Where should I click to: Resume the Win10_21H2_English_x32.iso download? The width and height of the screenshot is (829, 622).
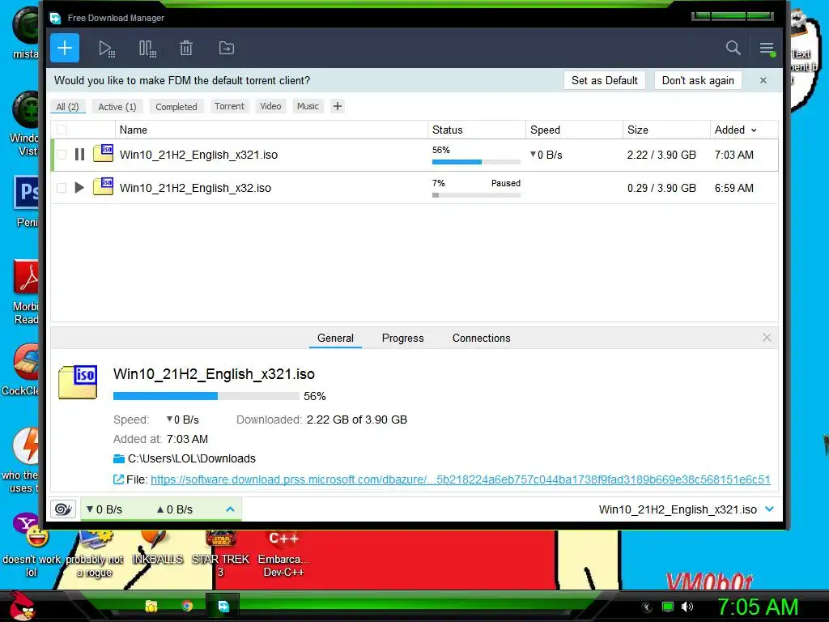pyautogui.click(x=79, y=187)
